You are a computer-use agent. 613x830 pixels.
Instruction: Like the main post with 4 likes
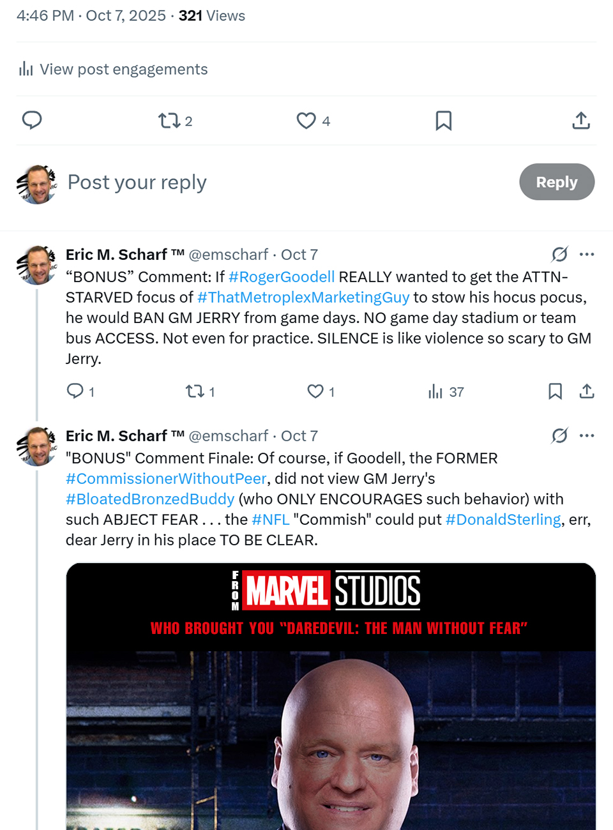[x=306, y=121]
